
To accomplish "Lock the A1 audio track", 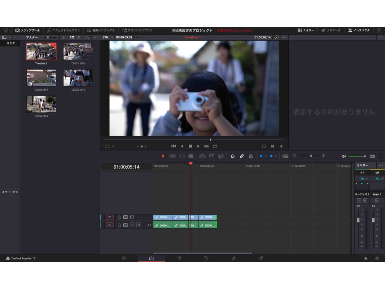I will click(x=119, y=225).
